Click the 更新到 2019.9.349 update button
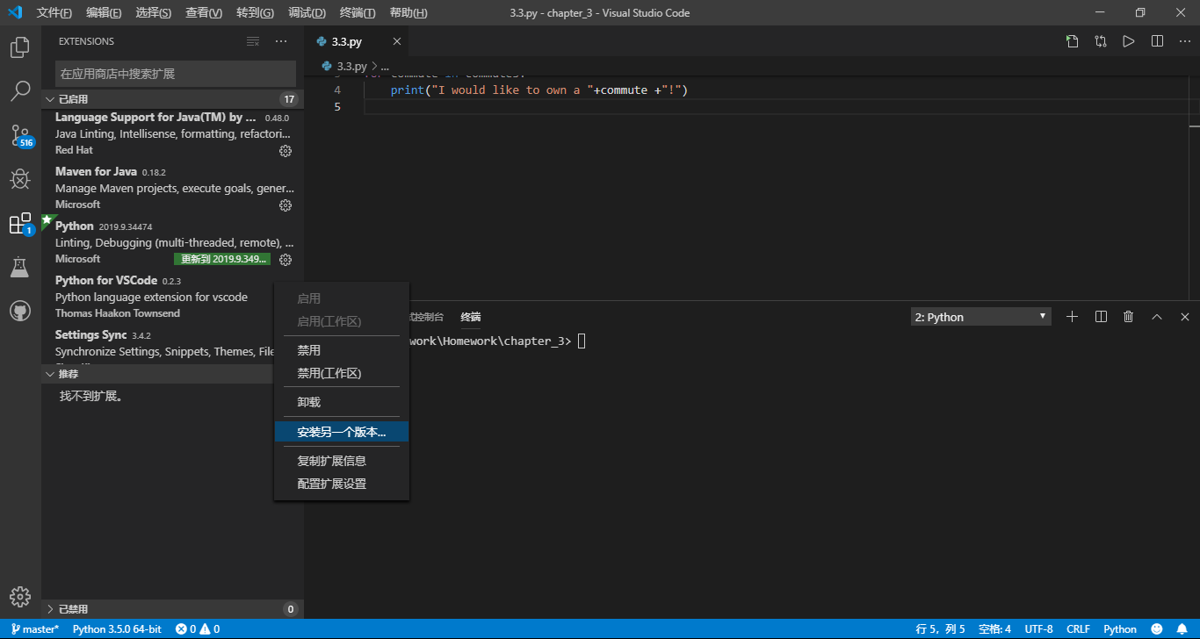1200x639 pixels. (221, 259)
